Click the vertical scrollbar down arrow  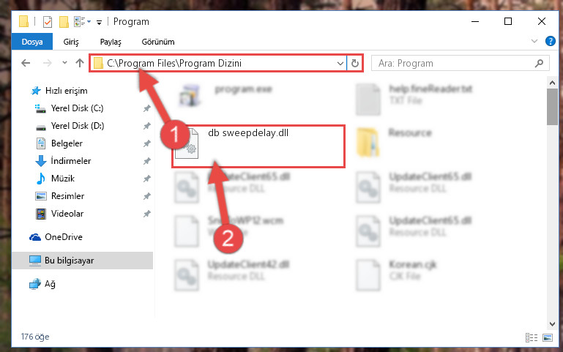(x=552, y=324)
